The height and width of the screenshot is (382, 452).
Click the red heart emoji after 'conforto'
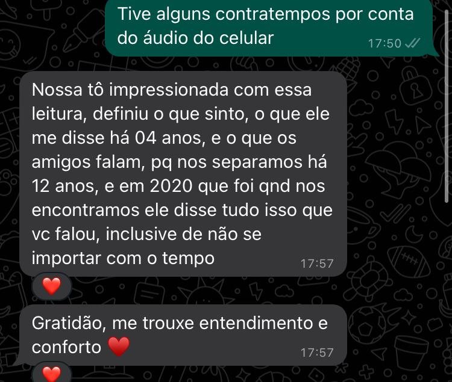119,347
